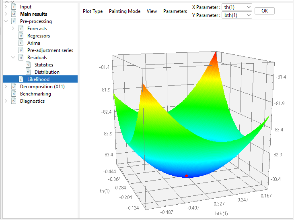Open the Y Parameter bth(1) dropdown
Screen dimensions: 294x220
pos(237,15)
